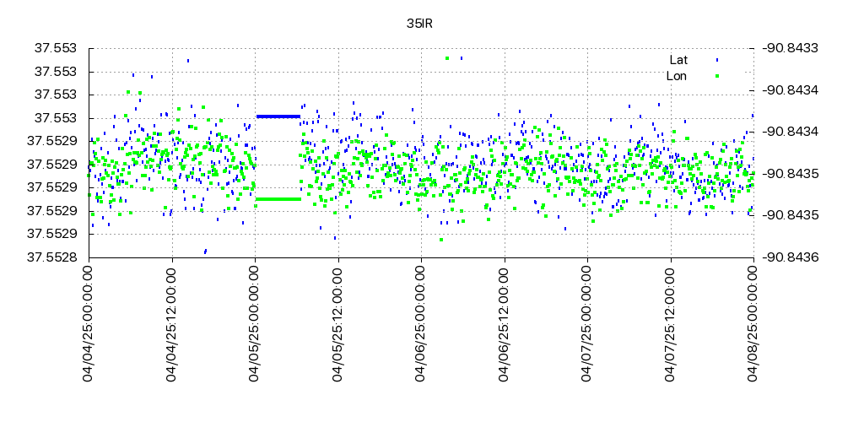The width and height of the screenshot is (864, 422).
Task: Click the flat blue Lat line segment
Action: [278, 116]
